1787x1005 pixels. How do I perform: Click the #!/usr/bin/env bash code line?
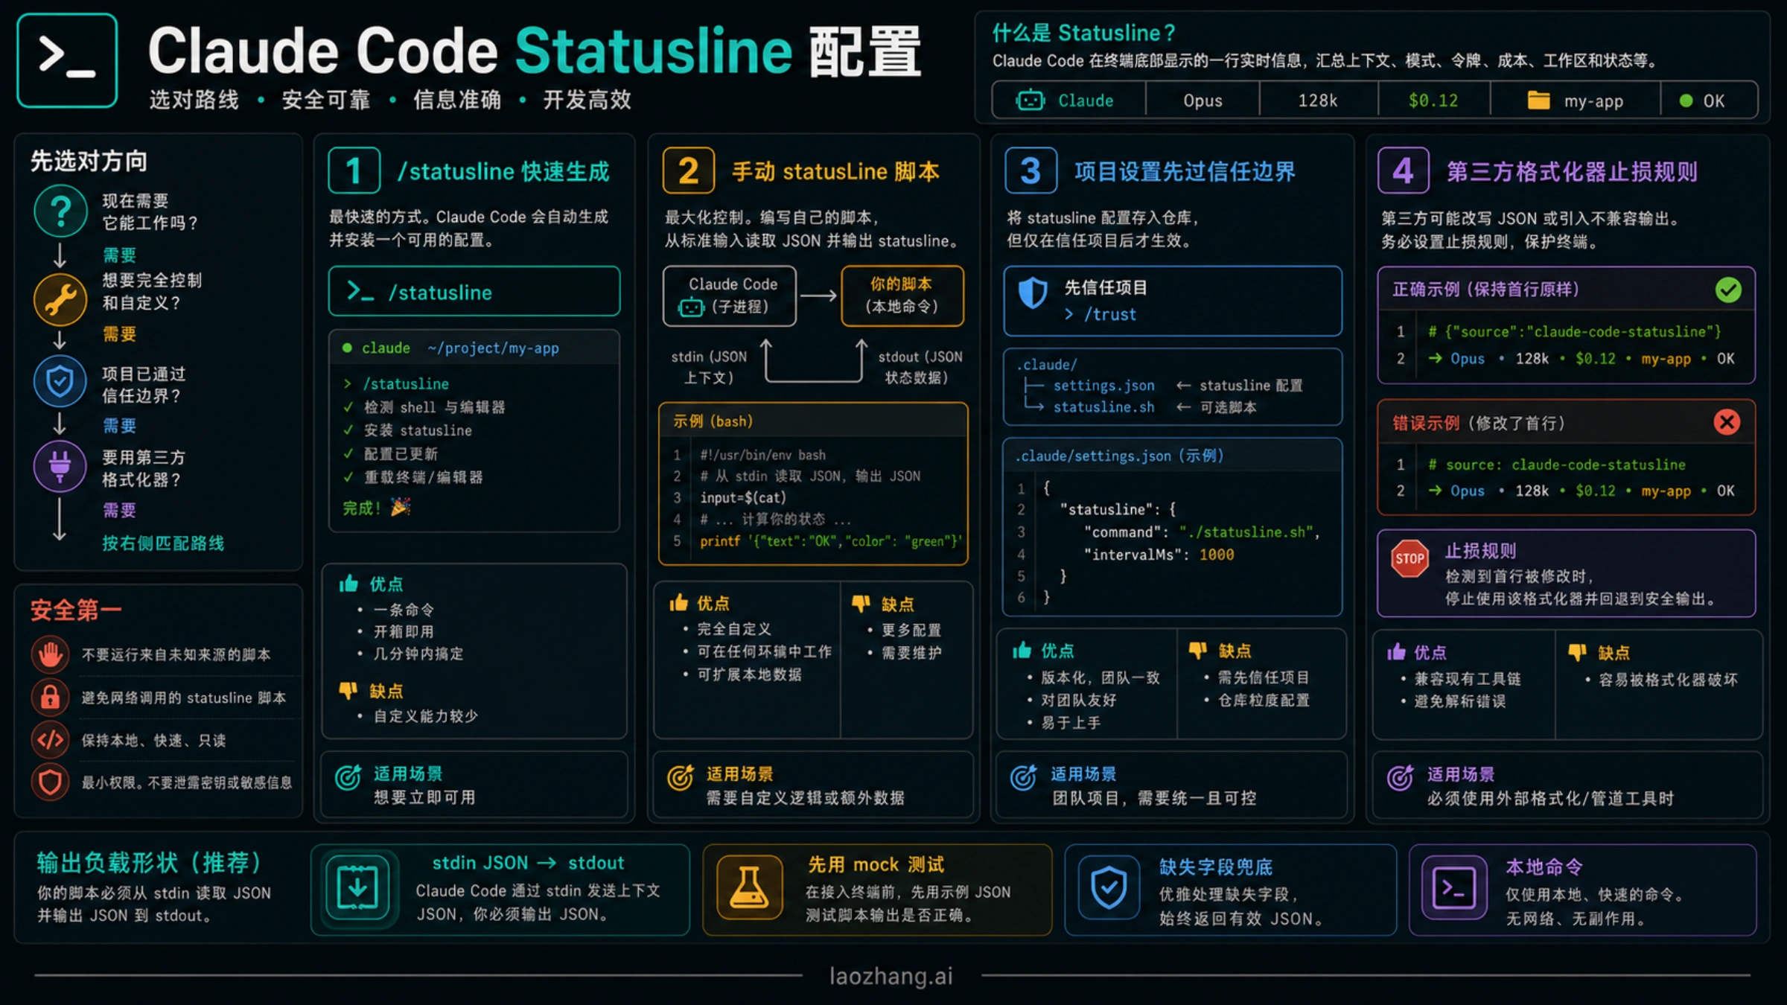pyautogui.click(x=762, y=455)
